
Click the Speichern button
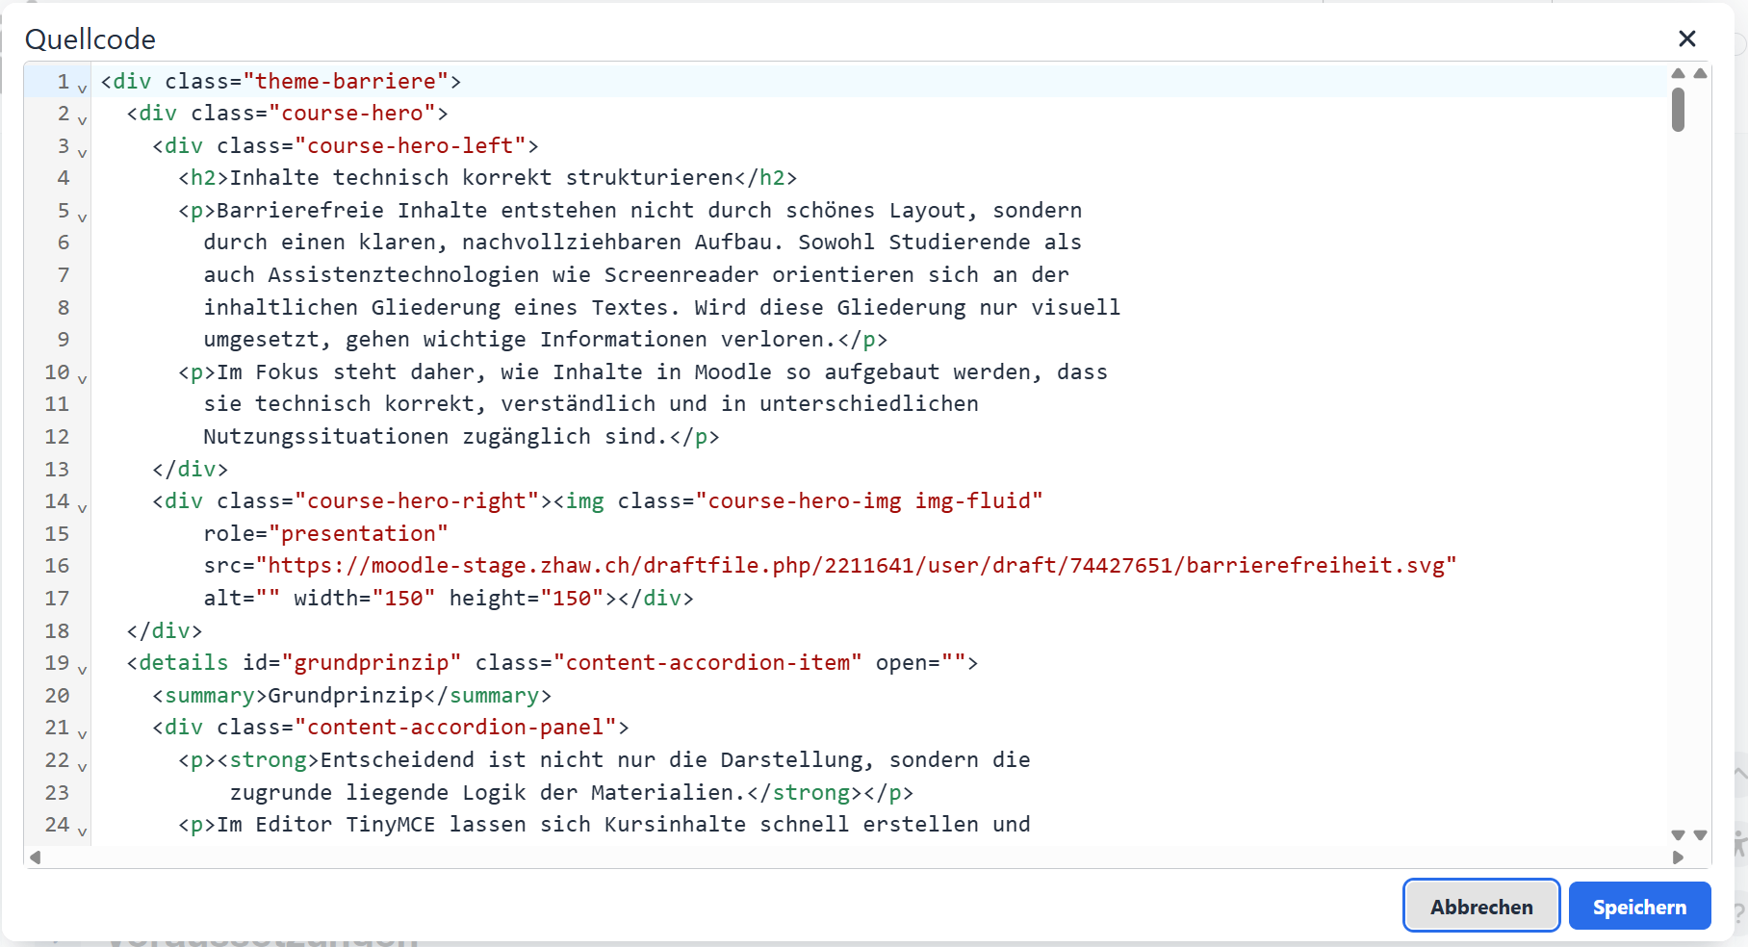[x=1638, y=906]
